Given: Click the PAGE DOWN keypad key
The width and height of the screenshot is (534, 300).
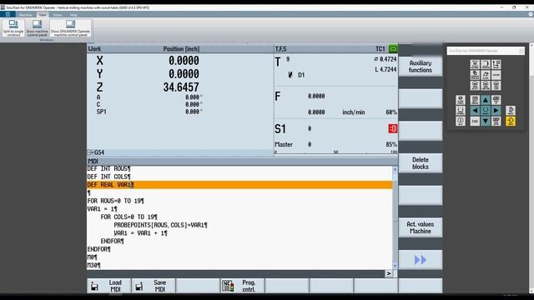Looking at the screenshot, I should click(x=496, y=121).
